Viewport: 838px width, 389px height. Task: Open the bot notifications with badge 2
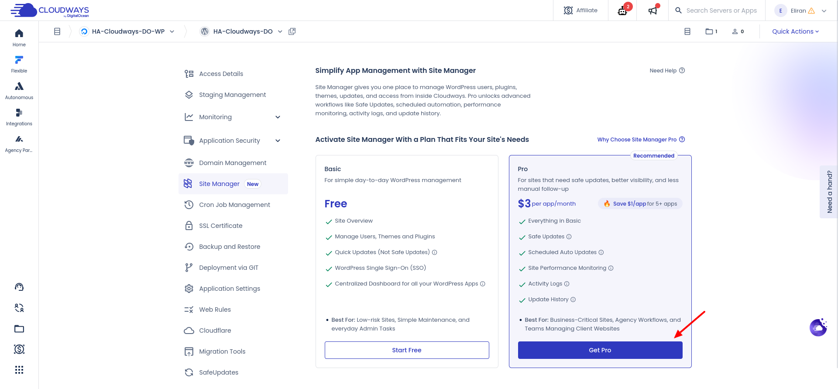point(623,10)
